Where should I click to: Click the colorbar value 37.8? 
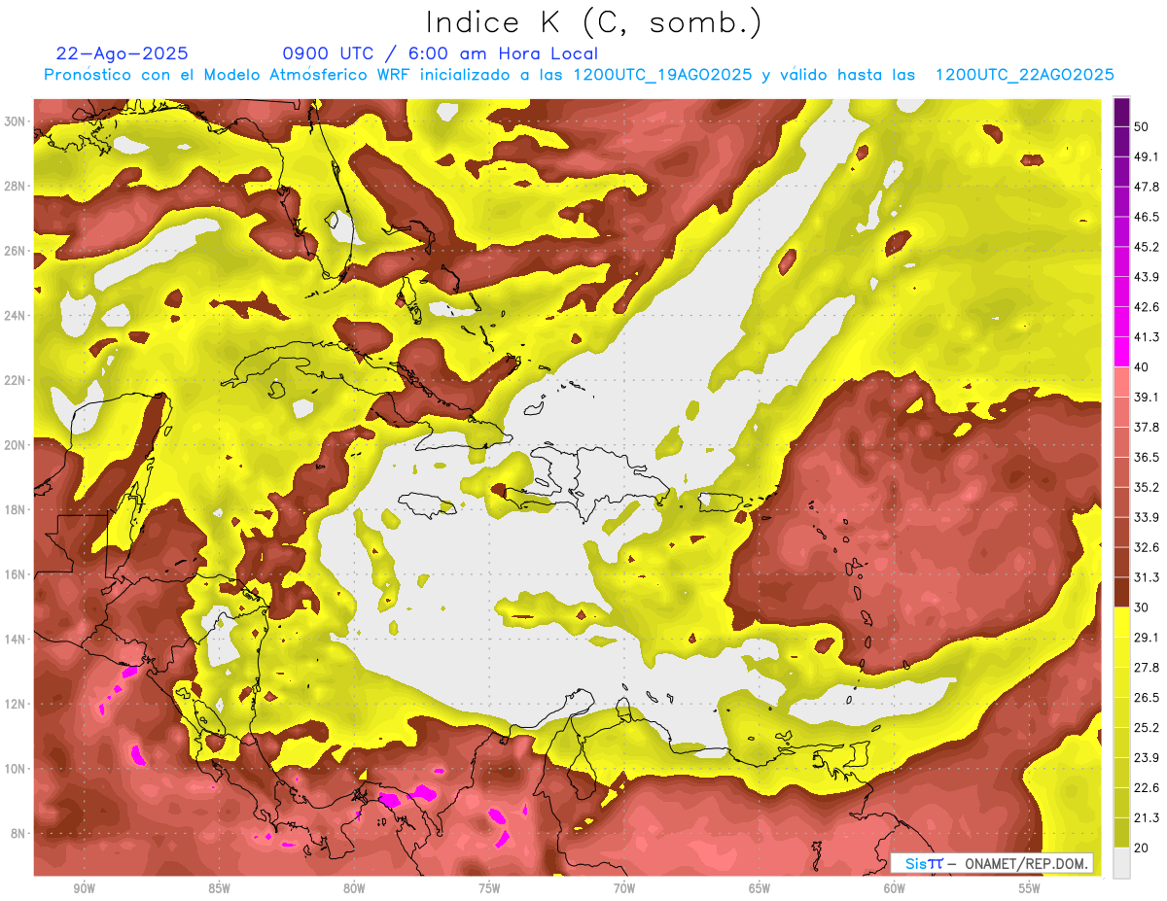(x=1146, y=427)
